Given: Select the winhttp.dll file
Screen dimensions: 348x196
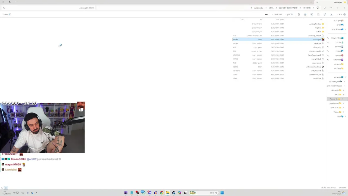Looking at the screenshot, I should [x=278, y=78].
